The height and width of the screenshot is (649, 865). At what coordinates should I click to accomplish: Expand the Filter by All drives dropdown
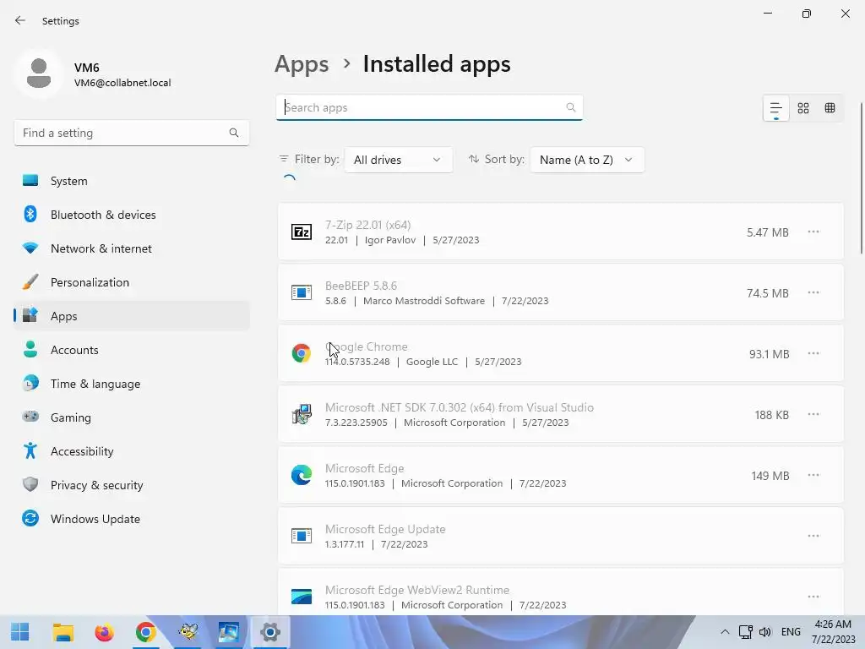tap(399, 160)
